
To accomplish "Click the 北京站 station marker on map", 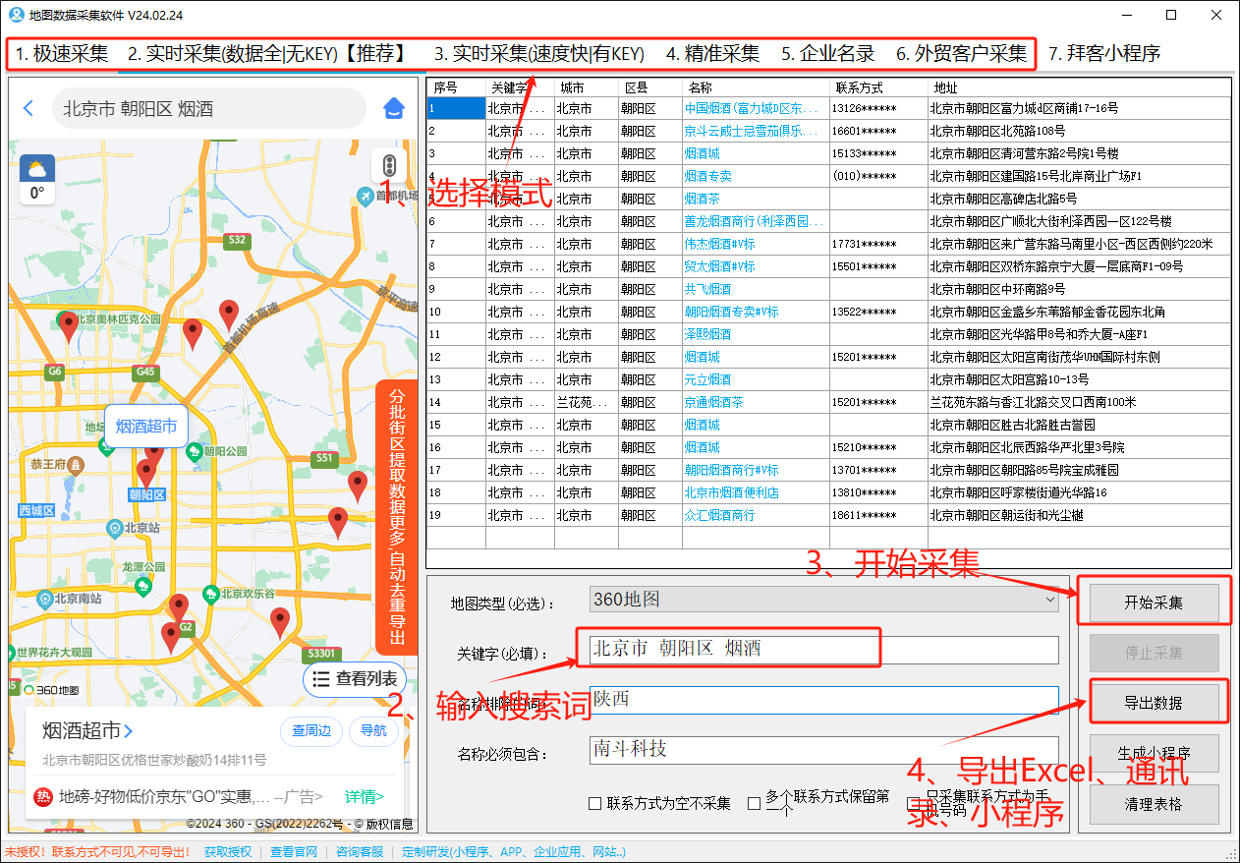I will point(115,528).
